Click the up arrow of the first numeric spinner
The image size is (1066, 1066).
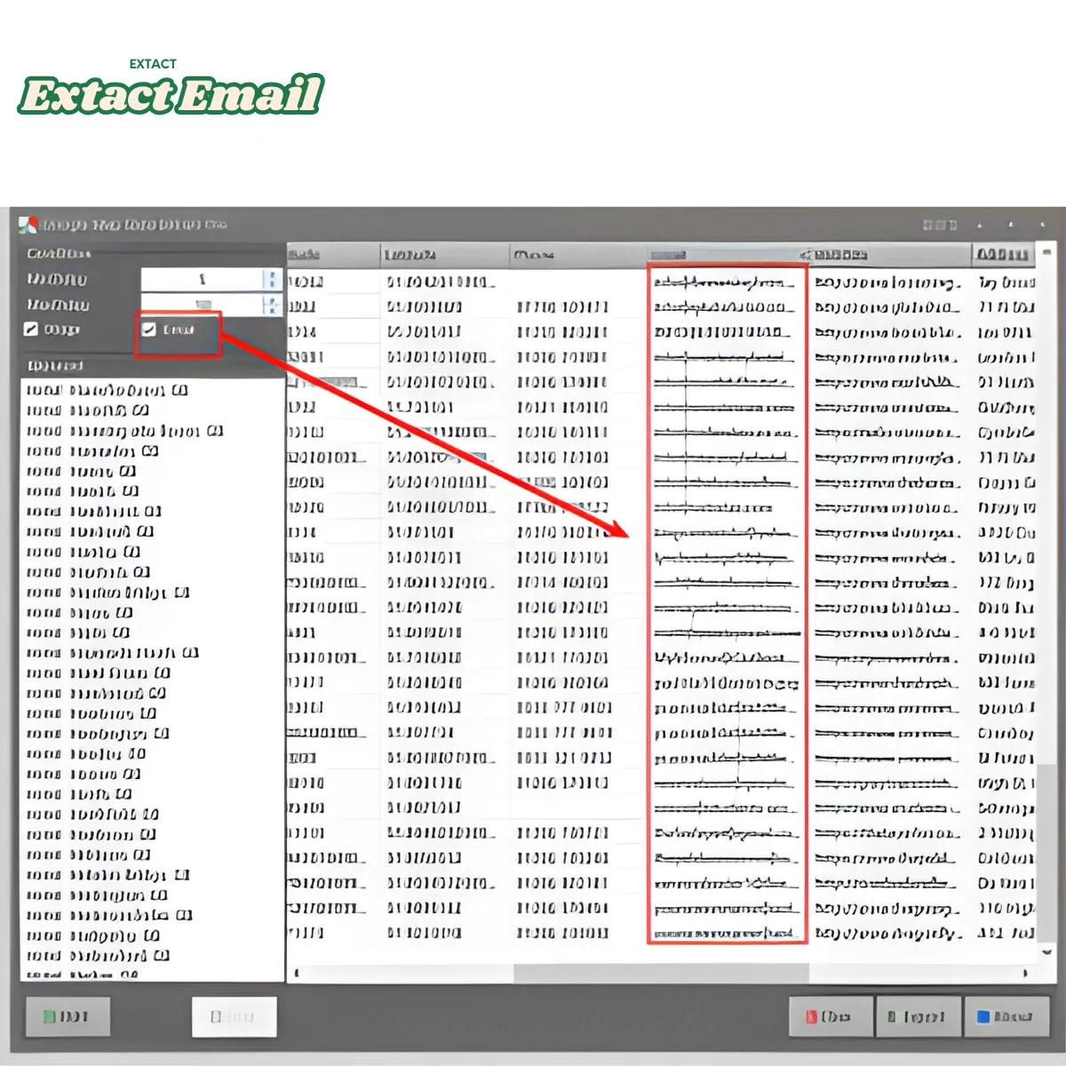pos(273,273)
